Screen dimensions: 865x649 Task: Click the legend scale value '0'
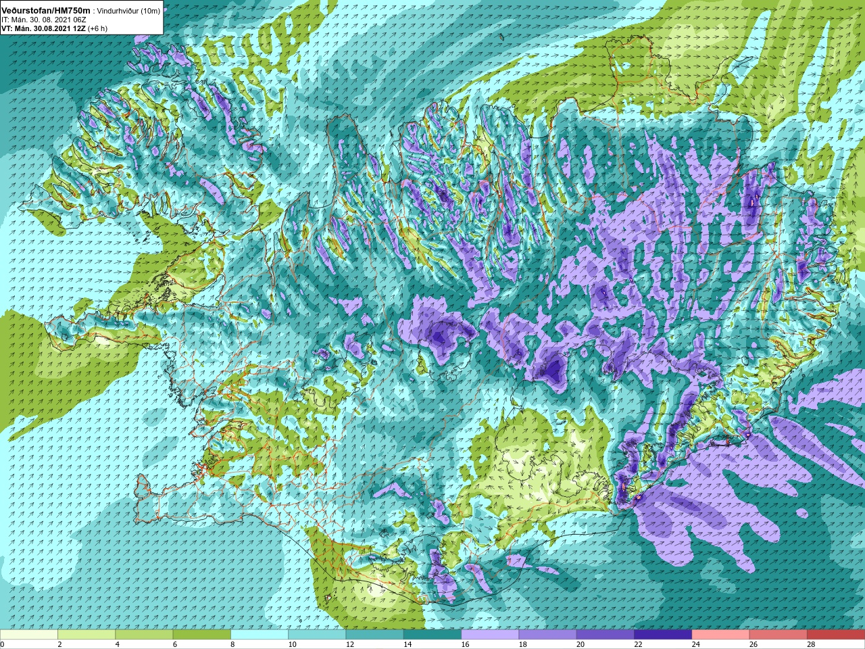3,644
